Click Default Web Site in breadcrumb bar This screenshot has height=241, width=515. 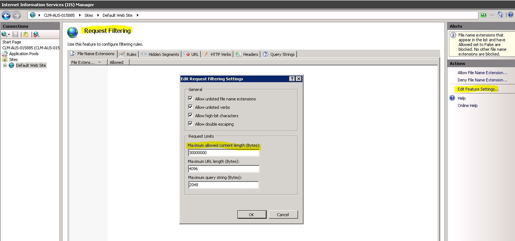[117, 15]
